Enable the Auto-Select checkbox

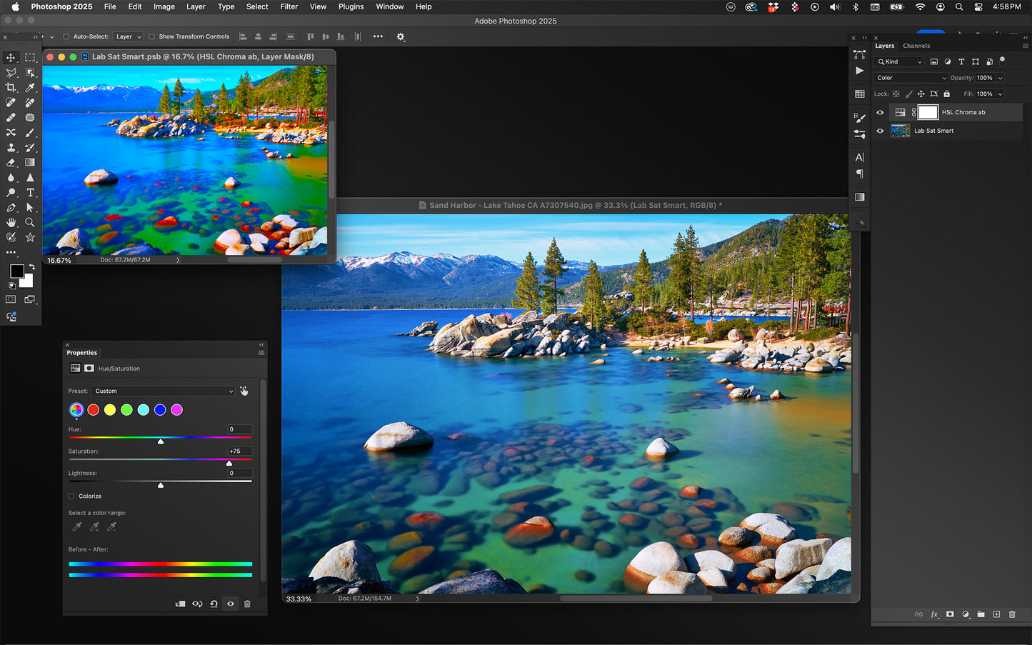click(x=66, y=36)
